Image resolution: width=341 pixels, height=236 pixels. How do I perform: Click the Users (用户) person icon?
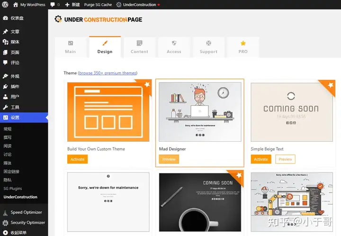click(x=5, y=97)
